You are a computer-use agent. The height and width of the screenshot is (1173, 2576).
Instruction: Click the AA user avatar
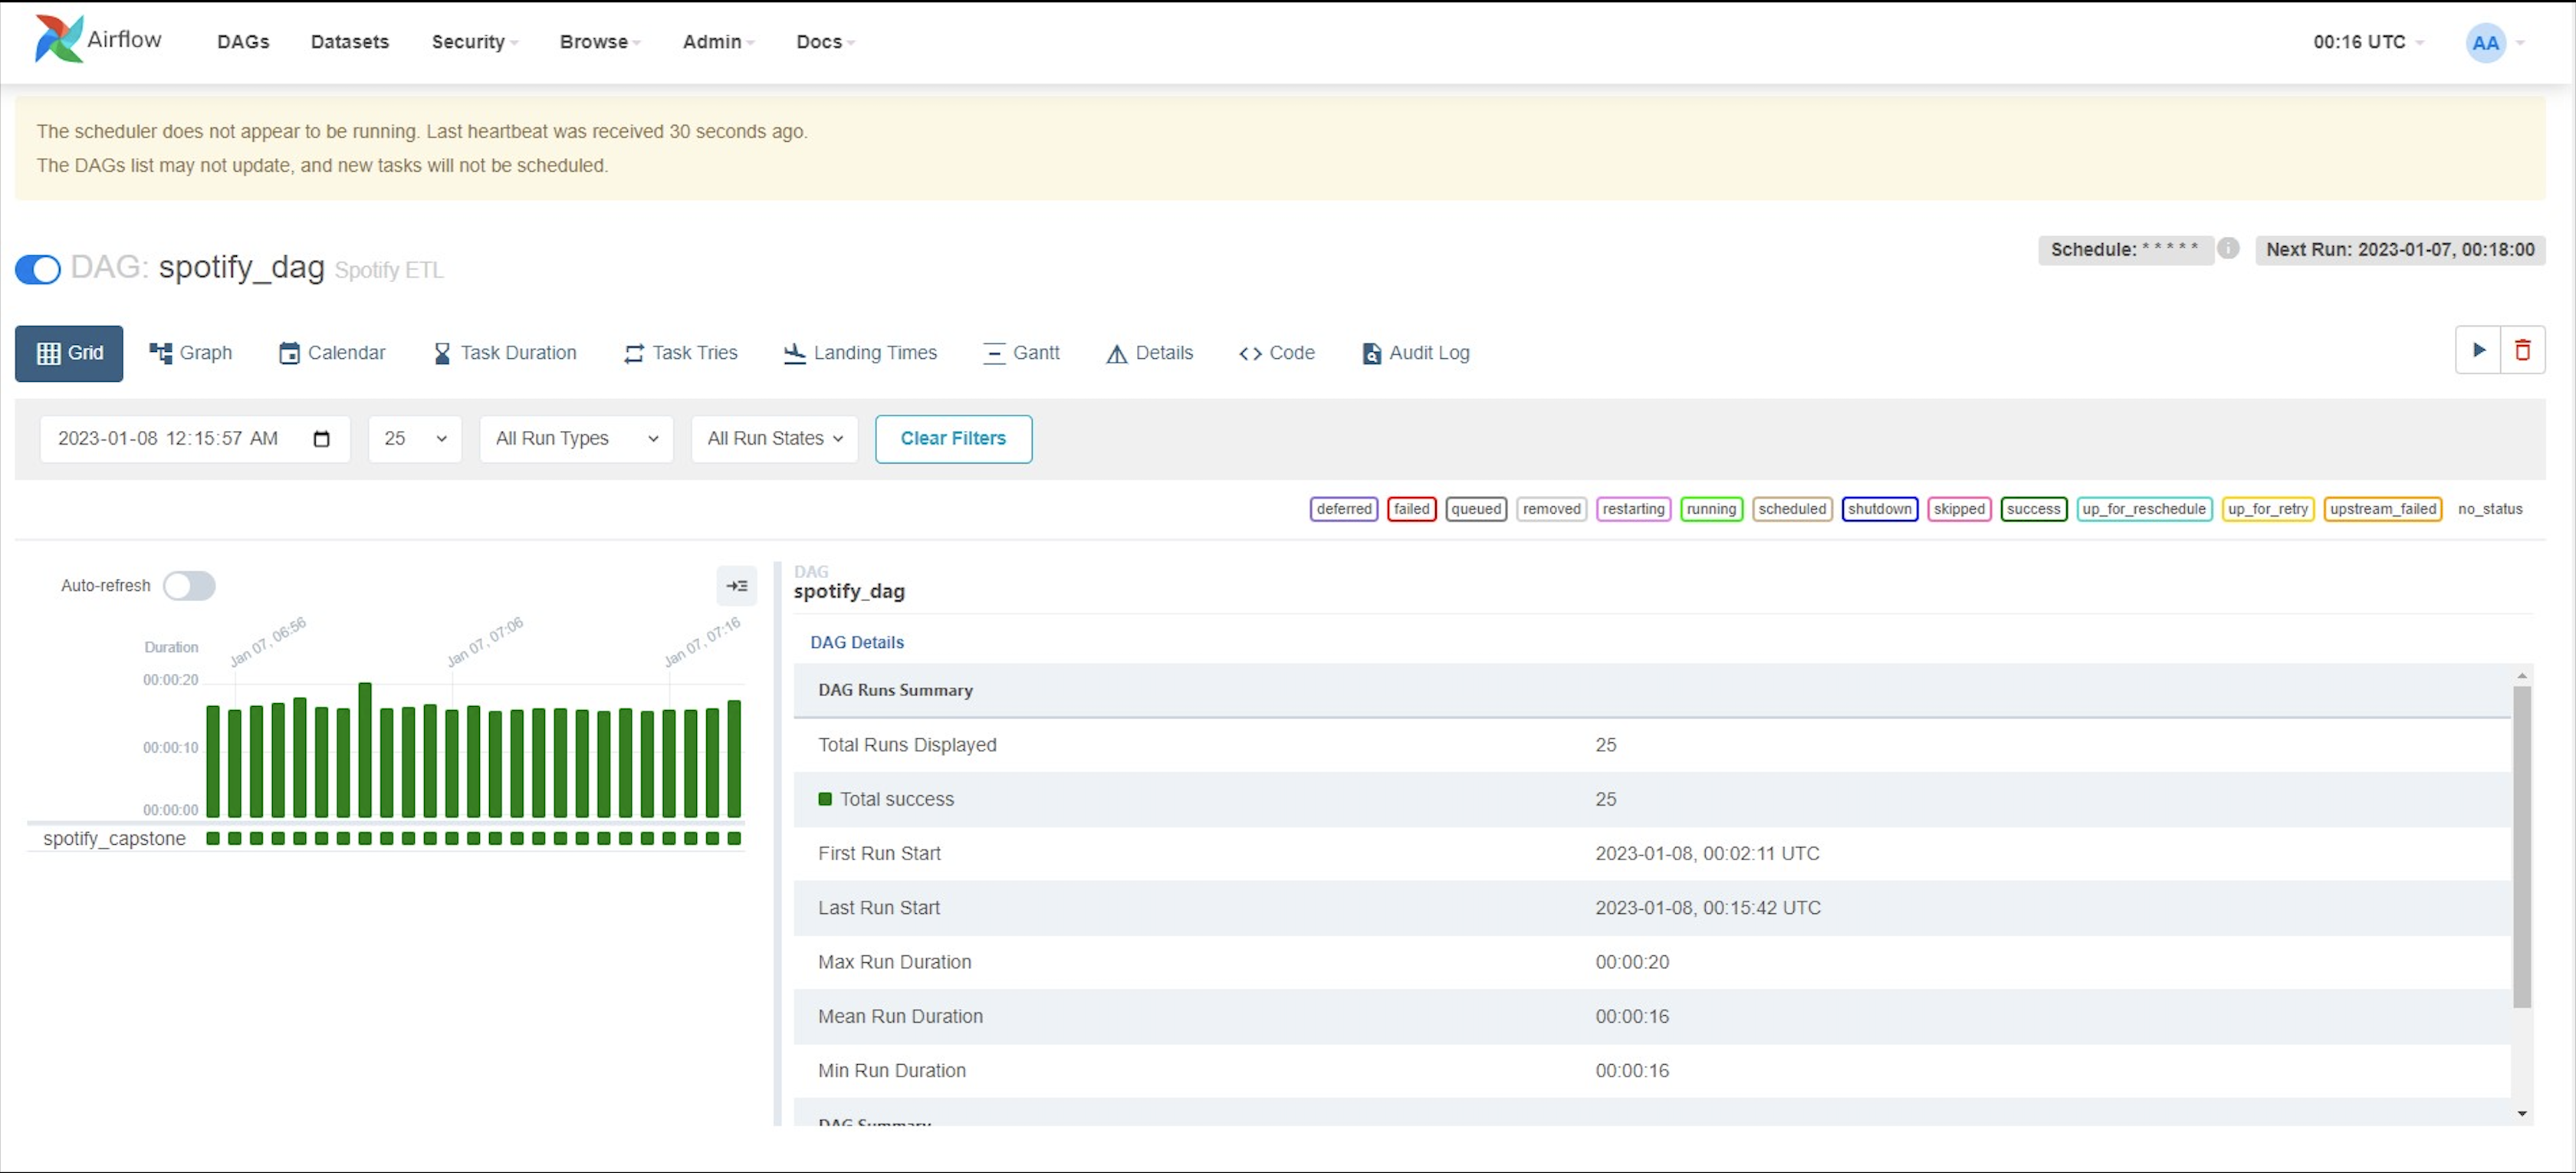[2485, 43]
